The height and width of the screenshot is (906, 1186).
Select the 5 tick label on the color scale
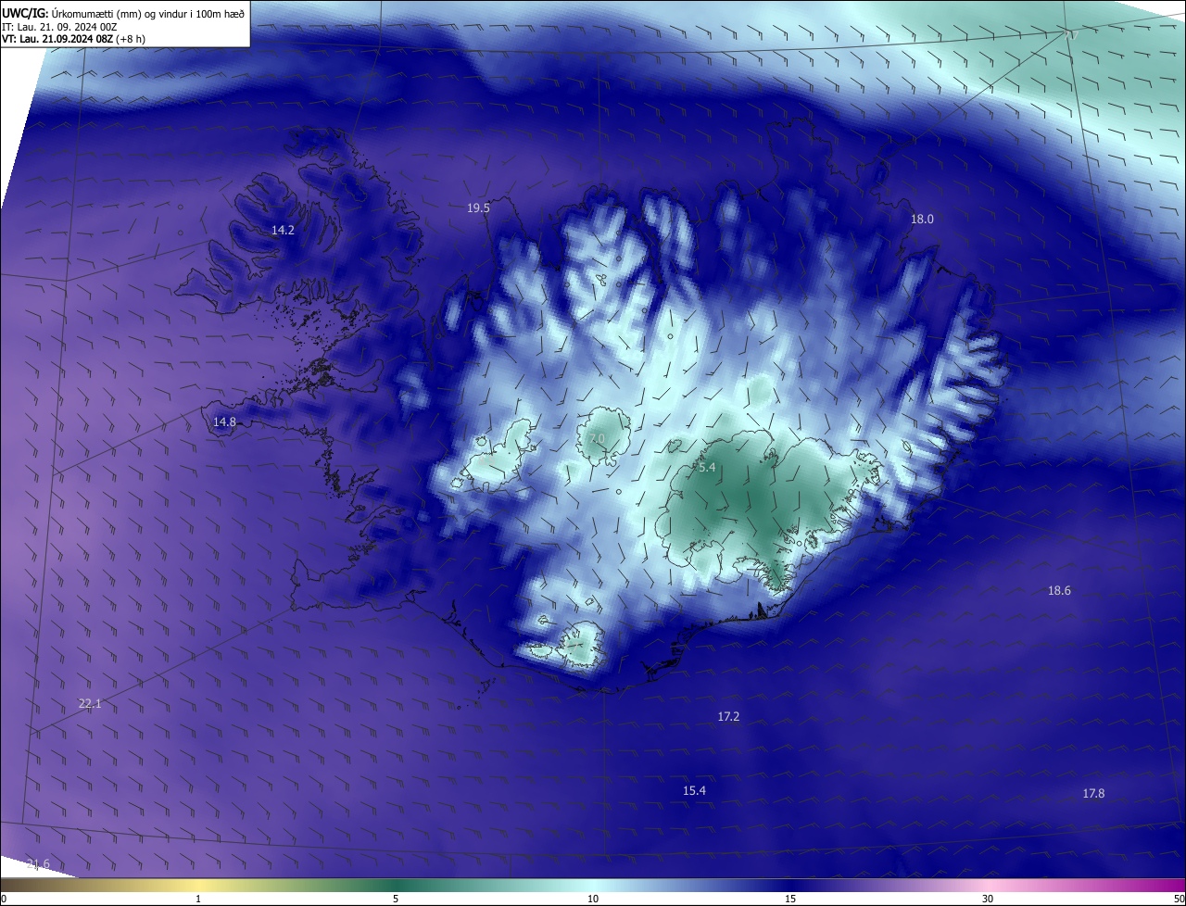(396, 899)
